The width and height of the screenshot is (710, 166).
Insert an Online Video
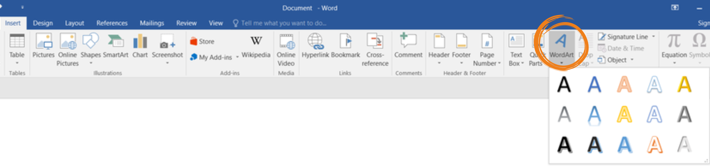coord(286,50)
